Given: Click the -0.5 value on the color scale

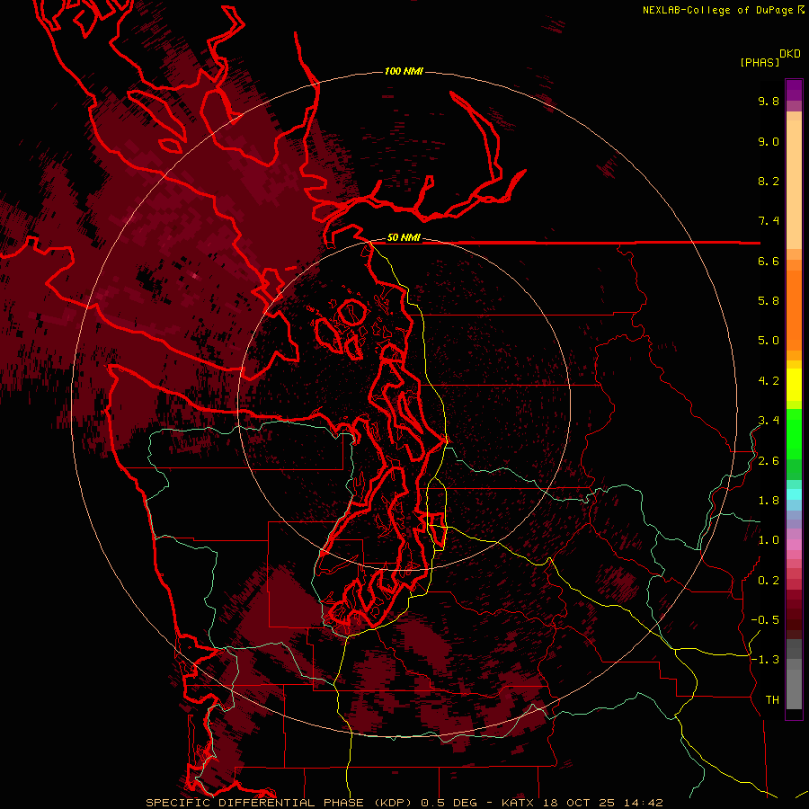Looking at the screenshot, I should click(x=765, y=620).
